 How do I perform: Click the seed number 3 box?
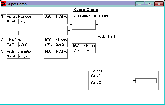point(4,51)
